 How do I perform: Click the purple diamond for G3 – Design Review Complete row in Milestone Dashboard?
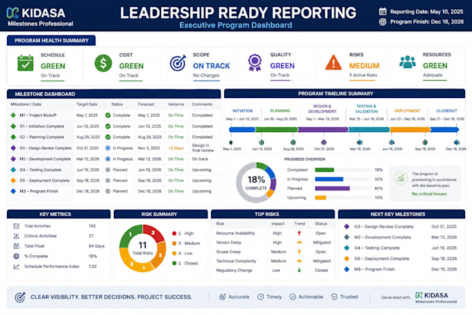click(x=13, y=148)
